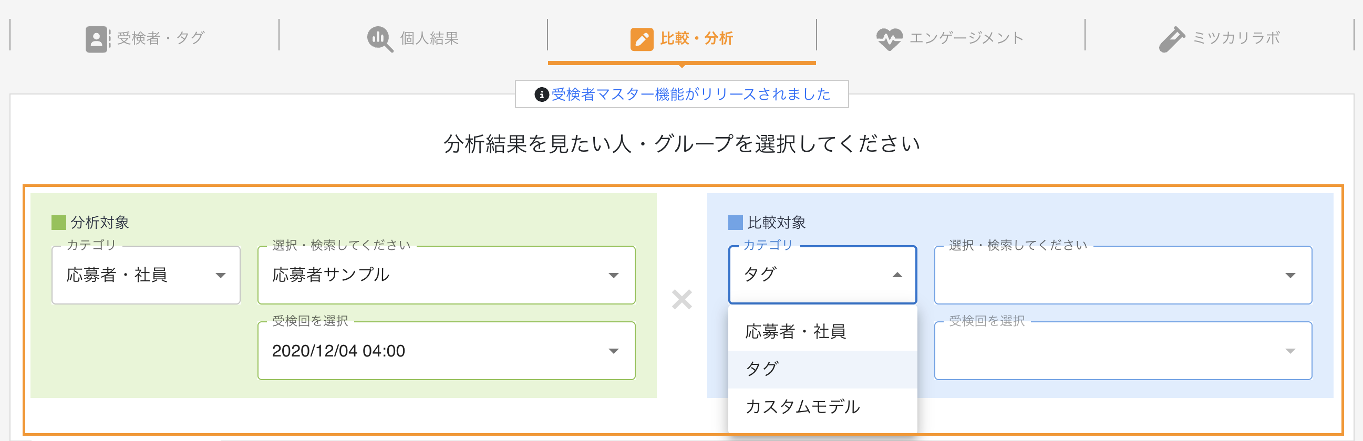Open the 受検者マスター機能がリリースされました announcement link
Viewport: 1363px width, 441px height.
tap(690, 94)
